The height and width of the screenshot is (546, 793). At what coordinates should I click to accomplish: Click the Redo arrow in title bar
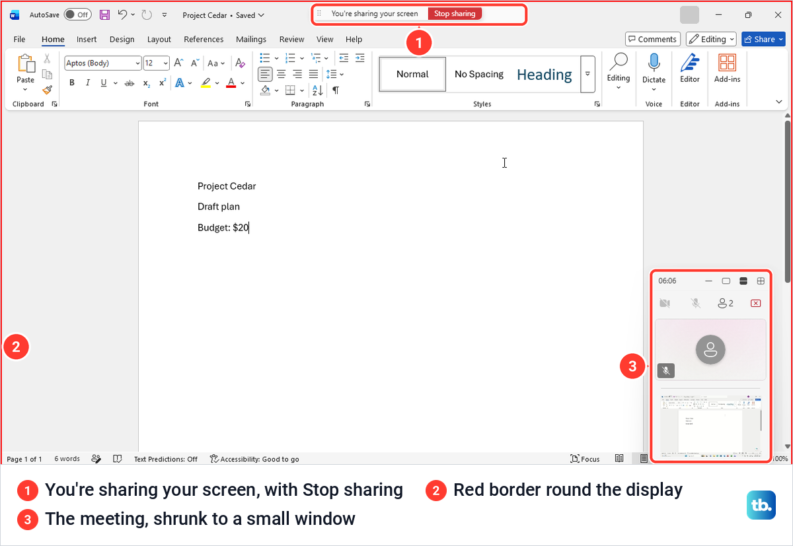(147, 15)
